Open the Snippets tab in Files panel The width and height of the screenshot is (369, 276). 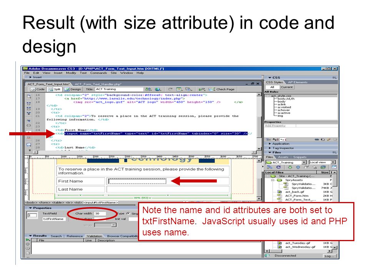300,157
